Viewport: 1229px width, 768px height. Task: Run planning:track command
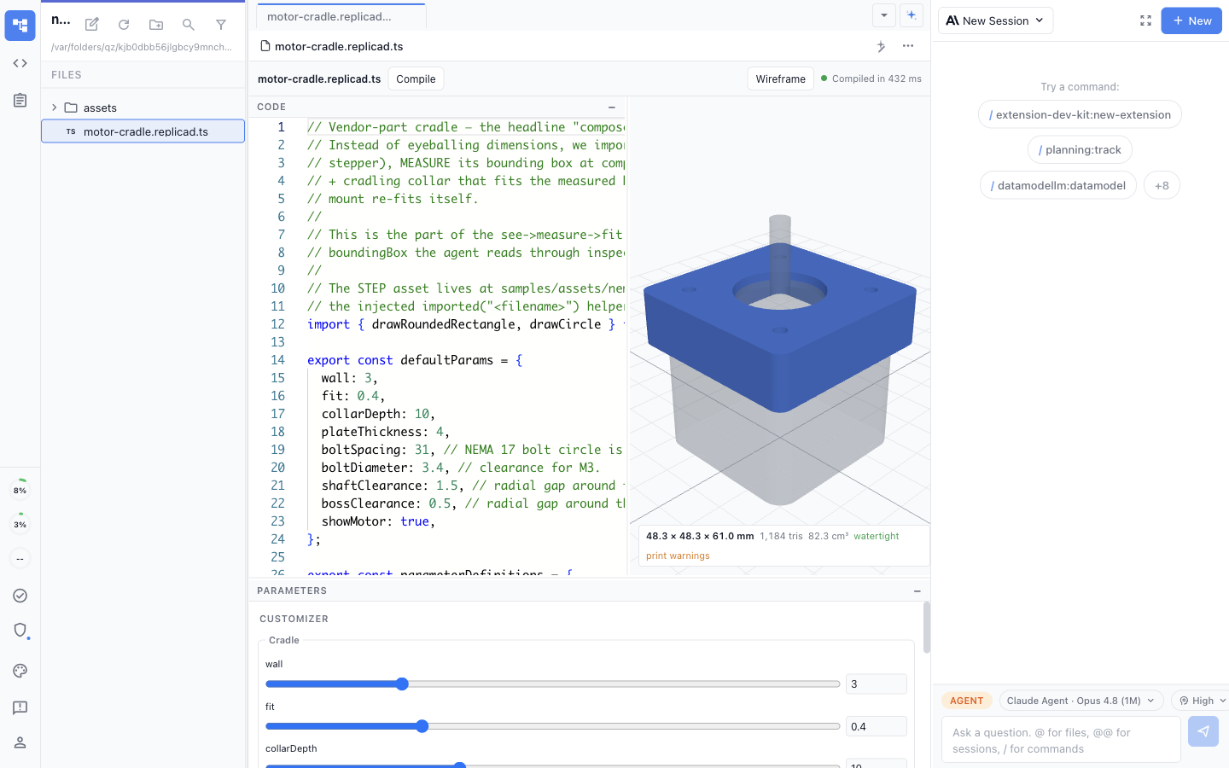click(1080, 149)
